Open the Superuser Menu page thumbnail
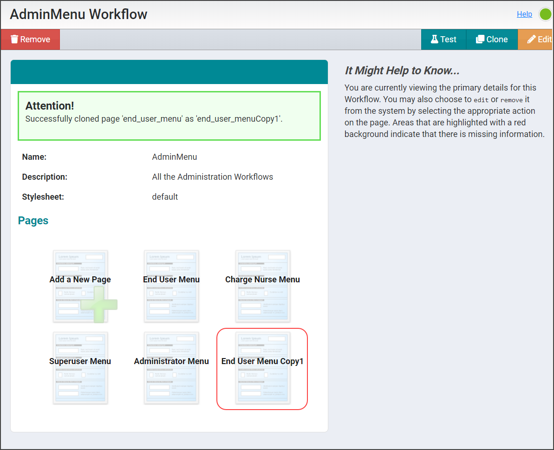 coord(80,368)
